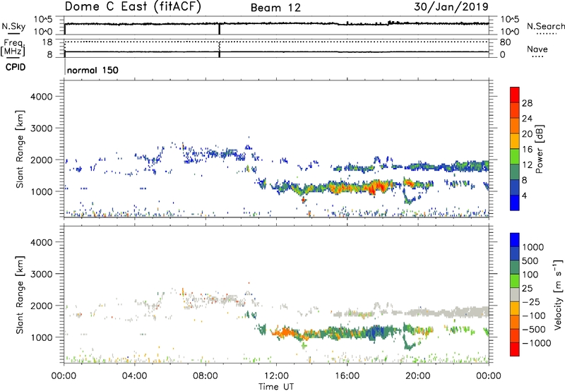This screenshot has height=391, width=565.
Task: Click the 'Slant Range [km]' label of velocity panel
Action: pyautogui.click(x=20, y=294)
